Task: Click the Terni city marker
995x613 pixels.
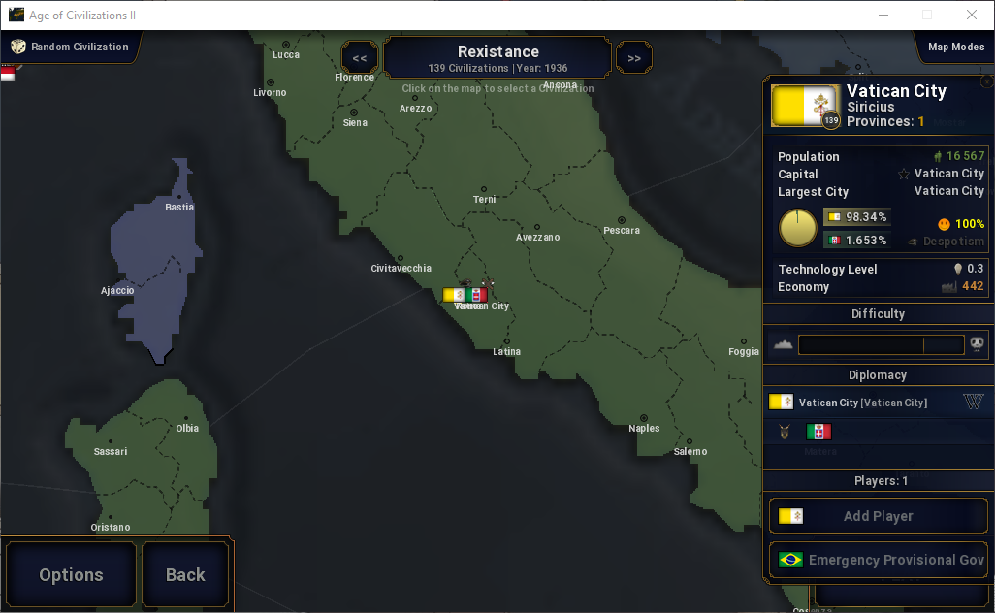Action: [x=484, y=190]
